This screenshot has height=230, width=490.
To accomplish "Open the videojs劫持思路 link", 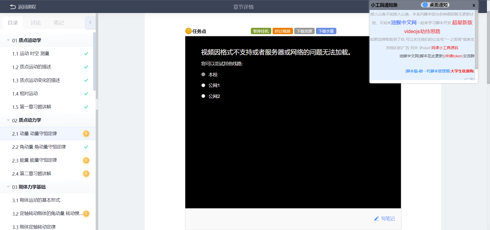I will pos(422,31).
